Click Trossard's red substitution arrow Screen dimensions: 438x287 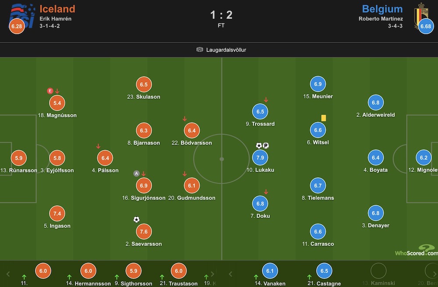266,100
